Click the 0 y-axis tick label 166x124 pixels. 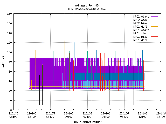[11, 100]
